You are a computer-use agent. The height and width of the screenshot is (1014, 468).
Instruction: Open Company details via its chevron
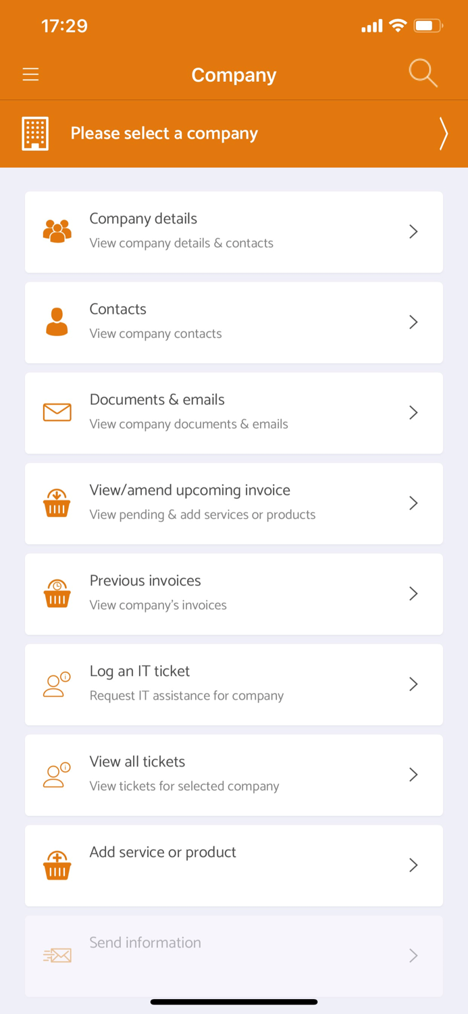pyautogui.click(x=413, y=231)
